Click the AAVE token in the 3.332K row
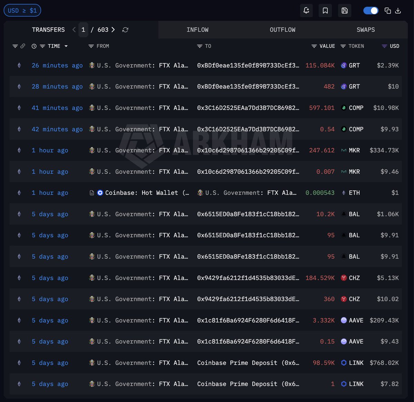414x402 pixels. (352, 320)
